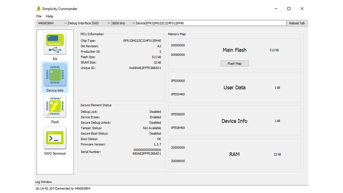Click the Secure Boot Status label
This screenshot has height=193, width=343.
(x=94, y=133)
